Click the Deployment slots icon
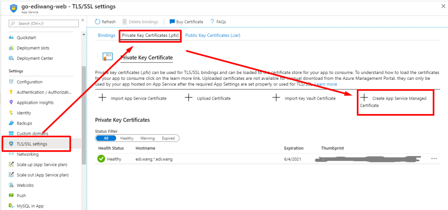The image size is (448, 210). click(x=11, y=48)
